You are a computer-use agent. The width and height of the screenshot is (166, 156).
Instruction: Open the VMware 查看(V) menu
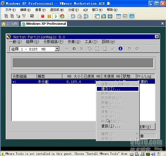(40, 10)
